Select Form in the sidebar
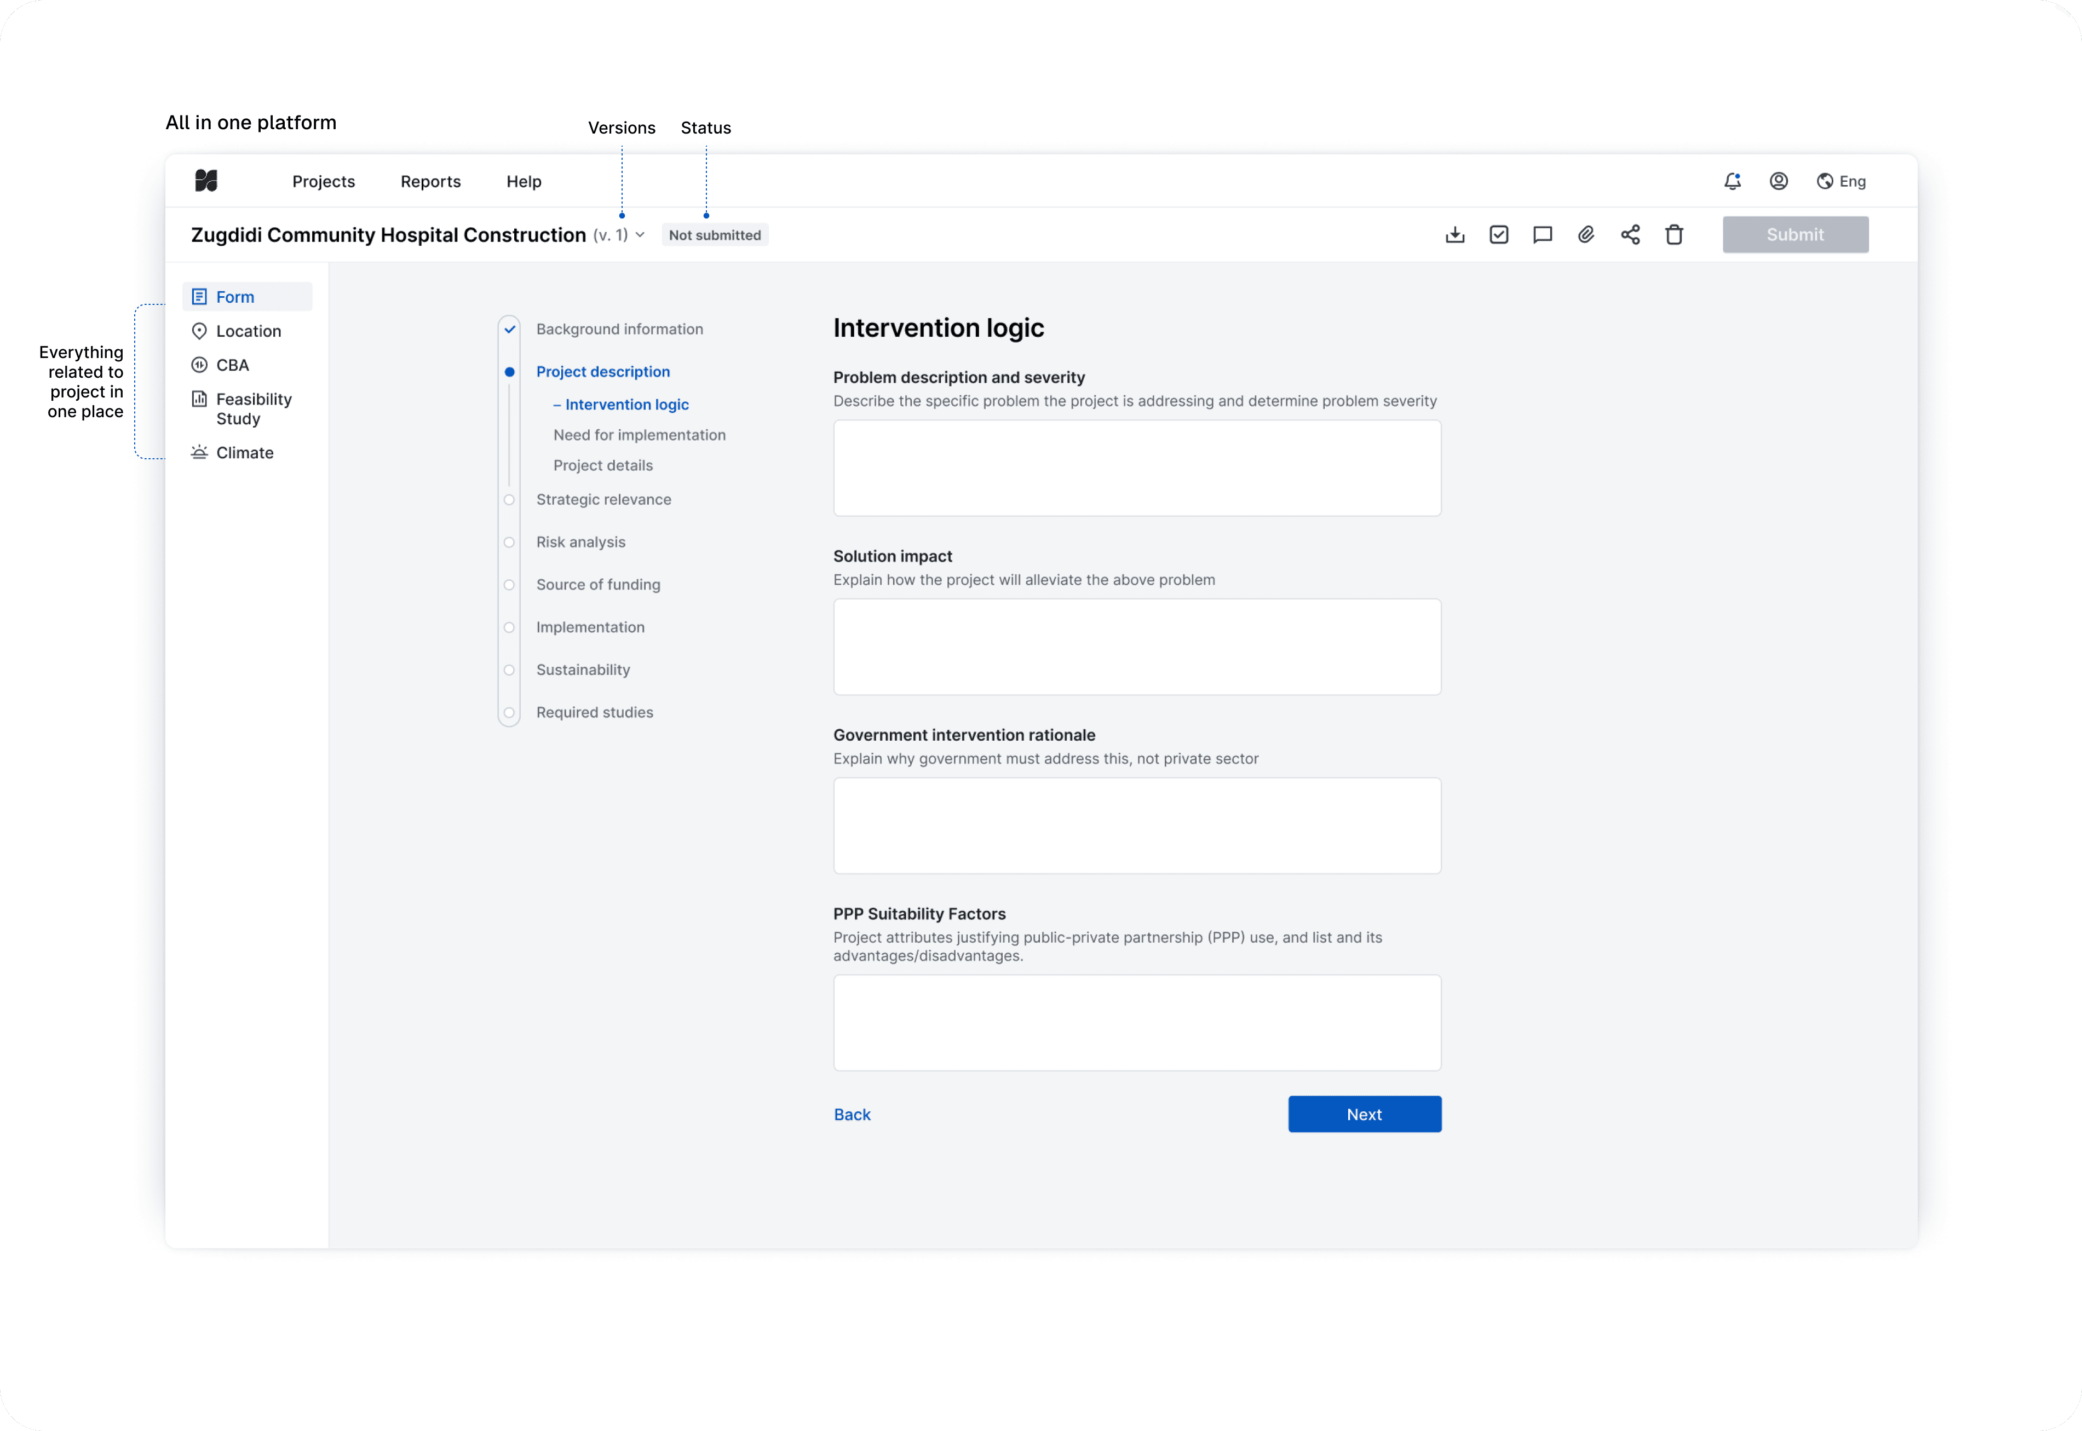Image resolution: width=2082 pixels, height=1431 pixels. click(x=248, y=297)
